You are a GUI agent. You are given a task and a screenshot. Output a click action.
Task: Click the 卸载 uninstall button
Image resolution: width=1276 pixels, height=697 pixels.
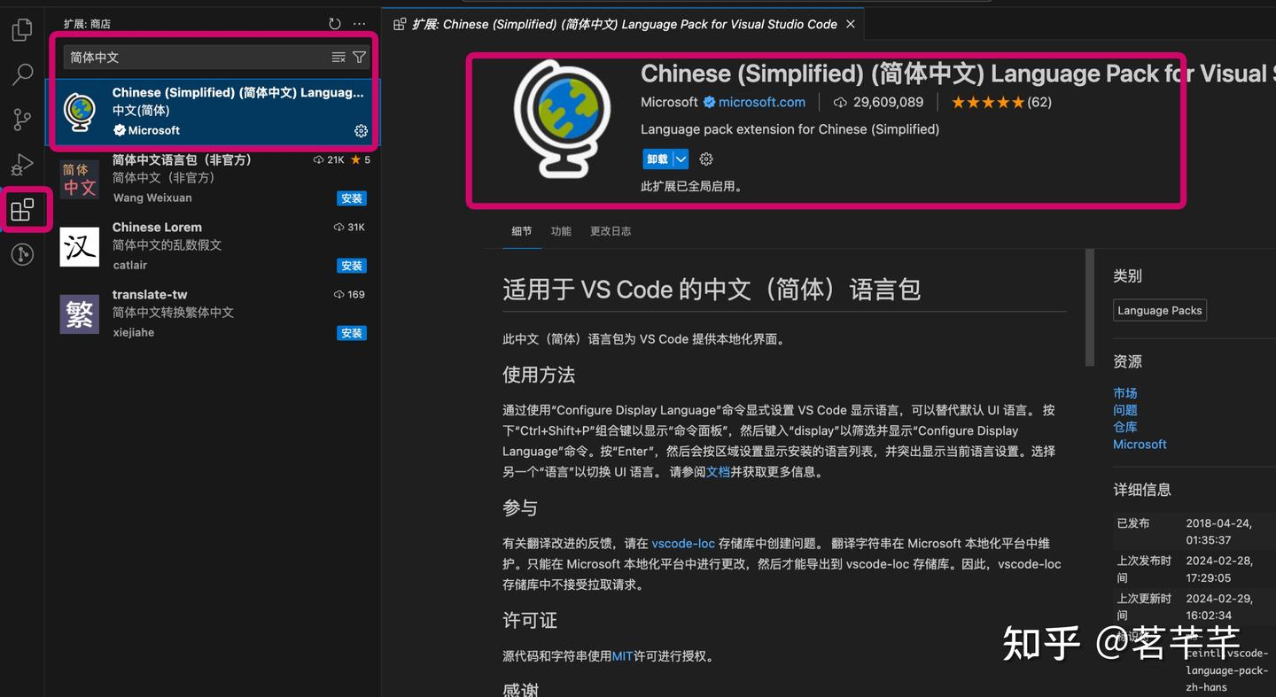tap(657, 159)
